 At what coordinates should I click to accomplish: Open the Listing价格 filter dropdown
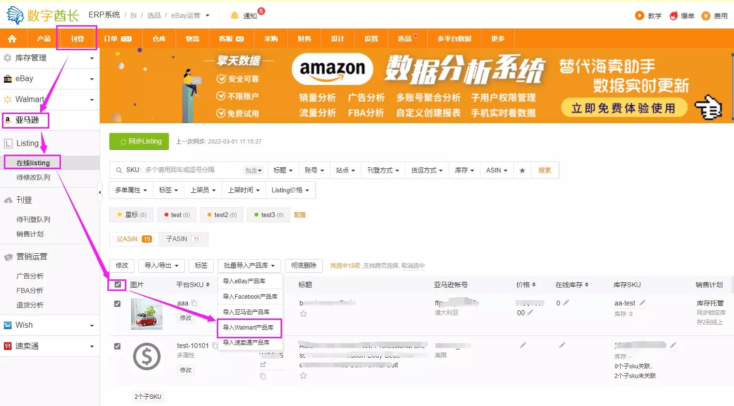point(290,189)
